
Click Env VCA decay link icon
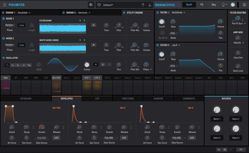coord(33,127)
